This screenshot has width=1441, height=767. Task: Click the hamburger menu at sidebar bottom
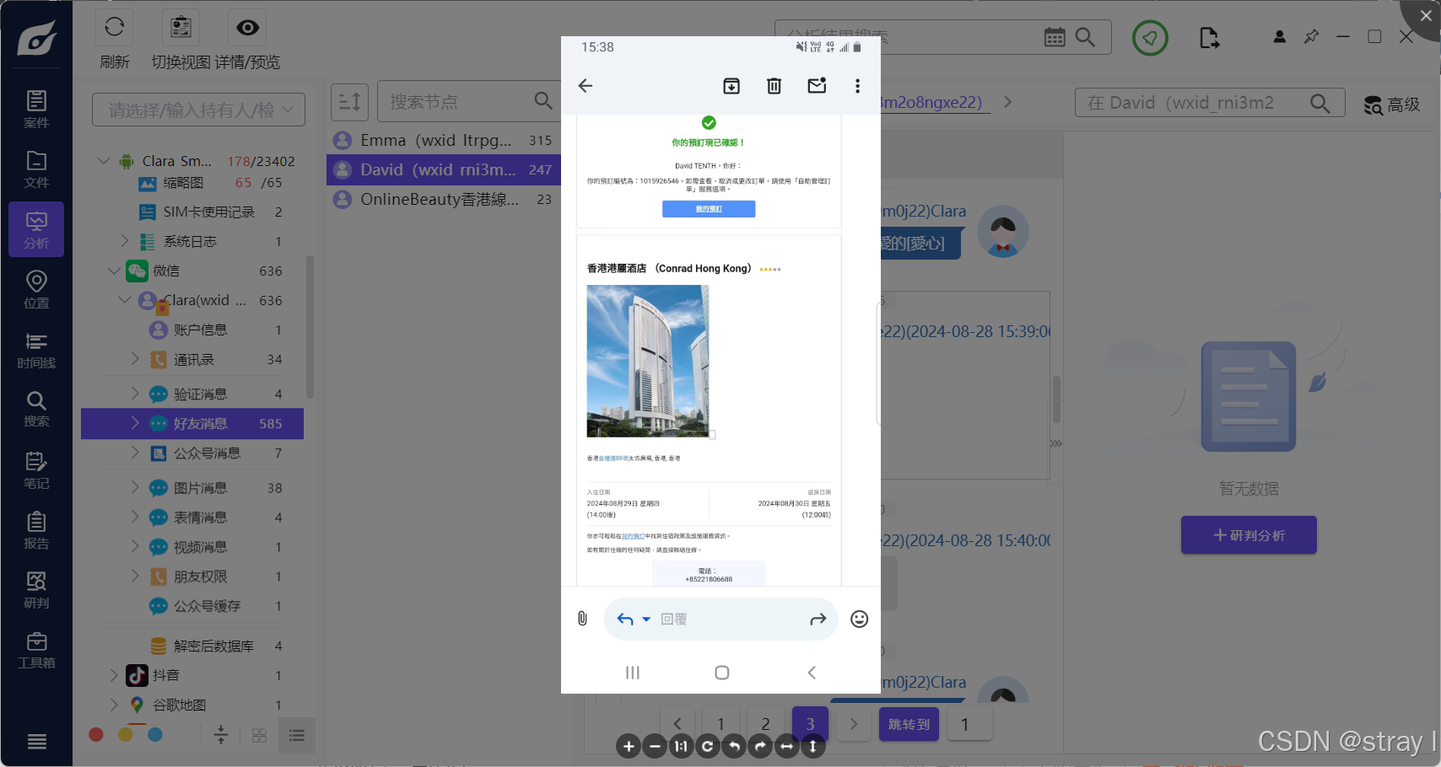point(36,742)
